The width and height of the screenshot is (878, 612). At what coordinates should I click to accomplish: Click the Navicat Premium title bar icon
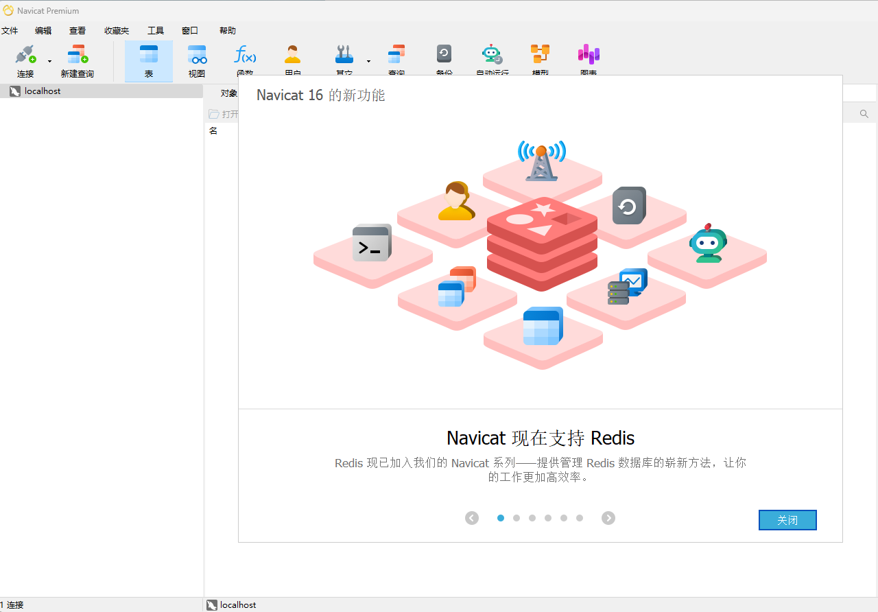click(8, 10)
